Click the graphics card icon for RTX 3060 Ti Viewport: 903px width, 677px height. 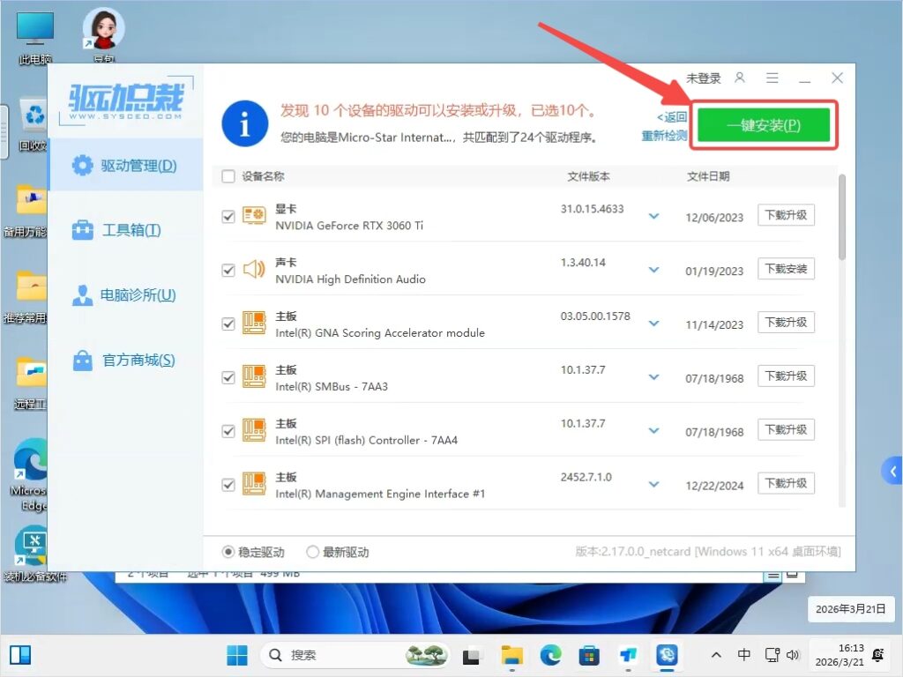[x=254, y=216]
